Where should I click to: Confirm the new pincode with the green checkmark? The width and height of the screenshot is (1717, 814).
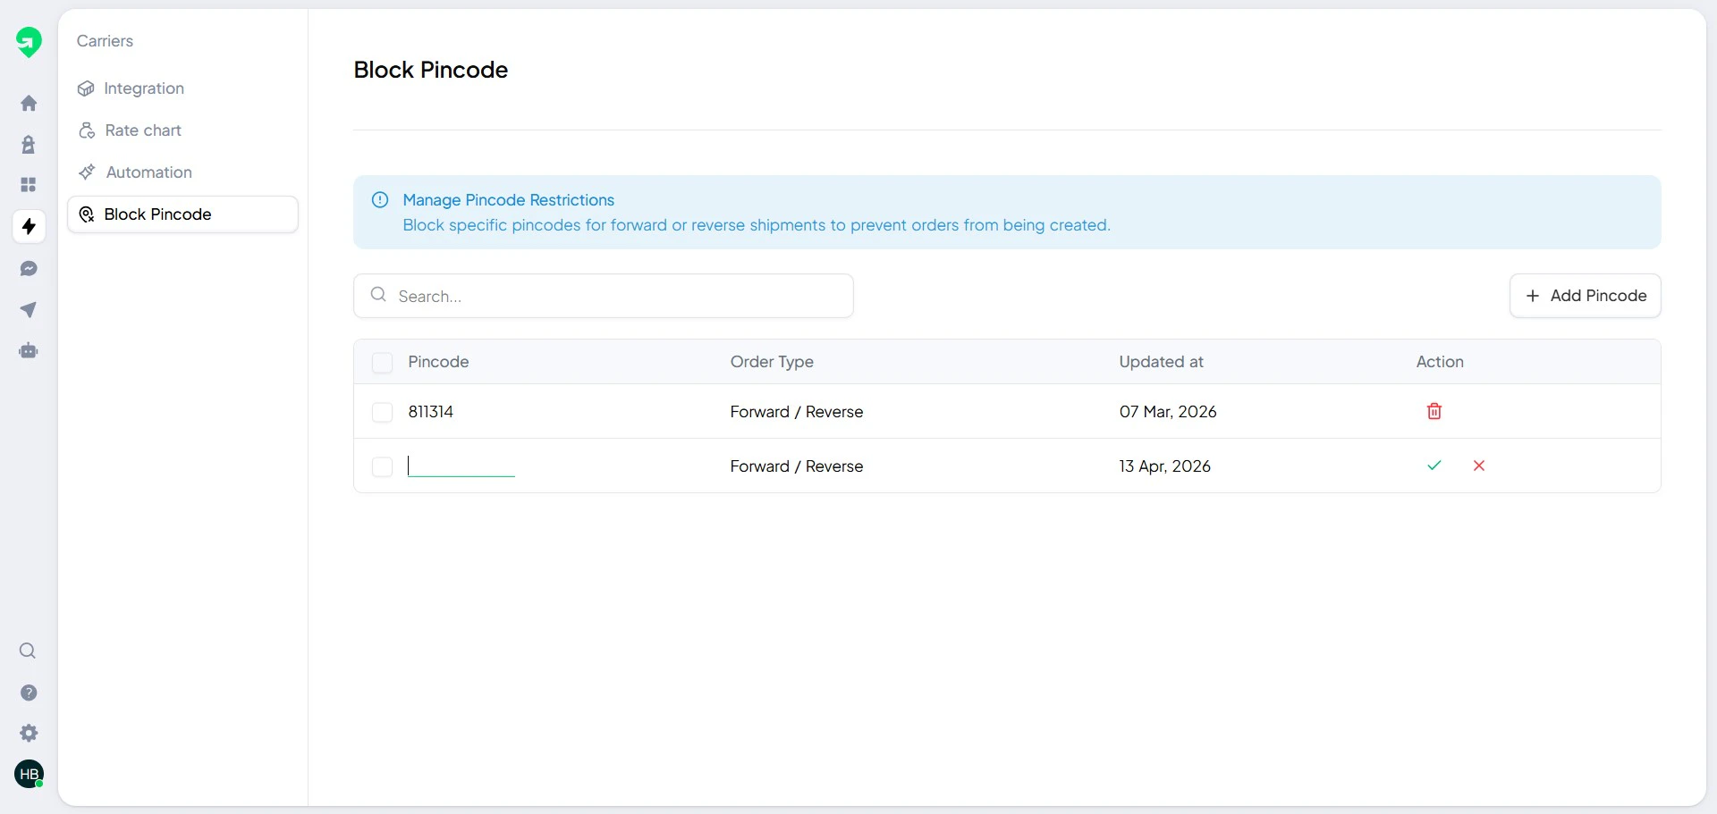pyautogui.click(x=1434, y=466)
